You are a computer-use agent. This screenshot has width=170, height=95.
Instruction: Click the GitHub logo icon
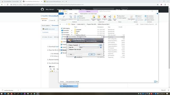pyautogui.click(x=42, y=9)
